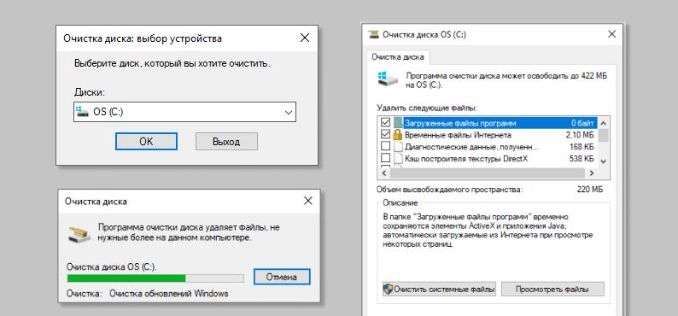
Task: Click the 168 КБ size value
Action: coord(582,147)
